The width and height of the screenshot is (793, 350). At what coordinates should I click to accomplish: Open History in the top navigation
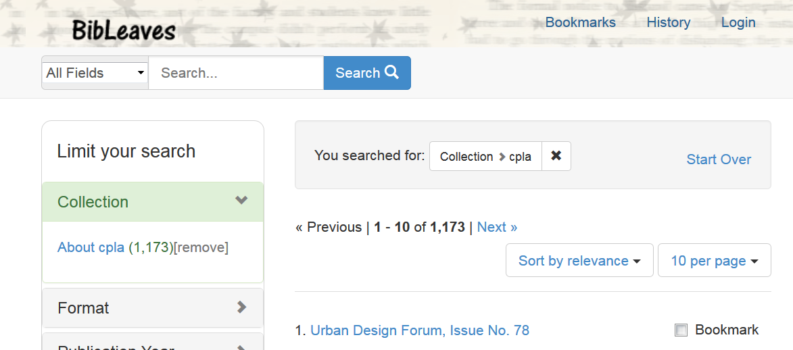coord(668,22)
